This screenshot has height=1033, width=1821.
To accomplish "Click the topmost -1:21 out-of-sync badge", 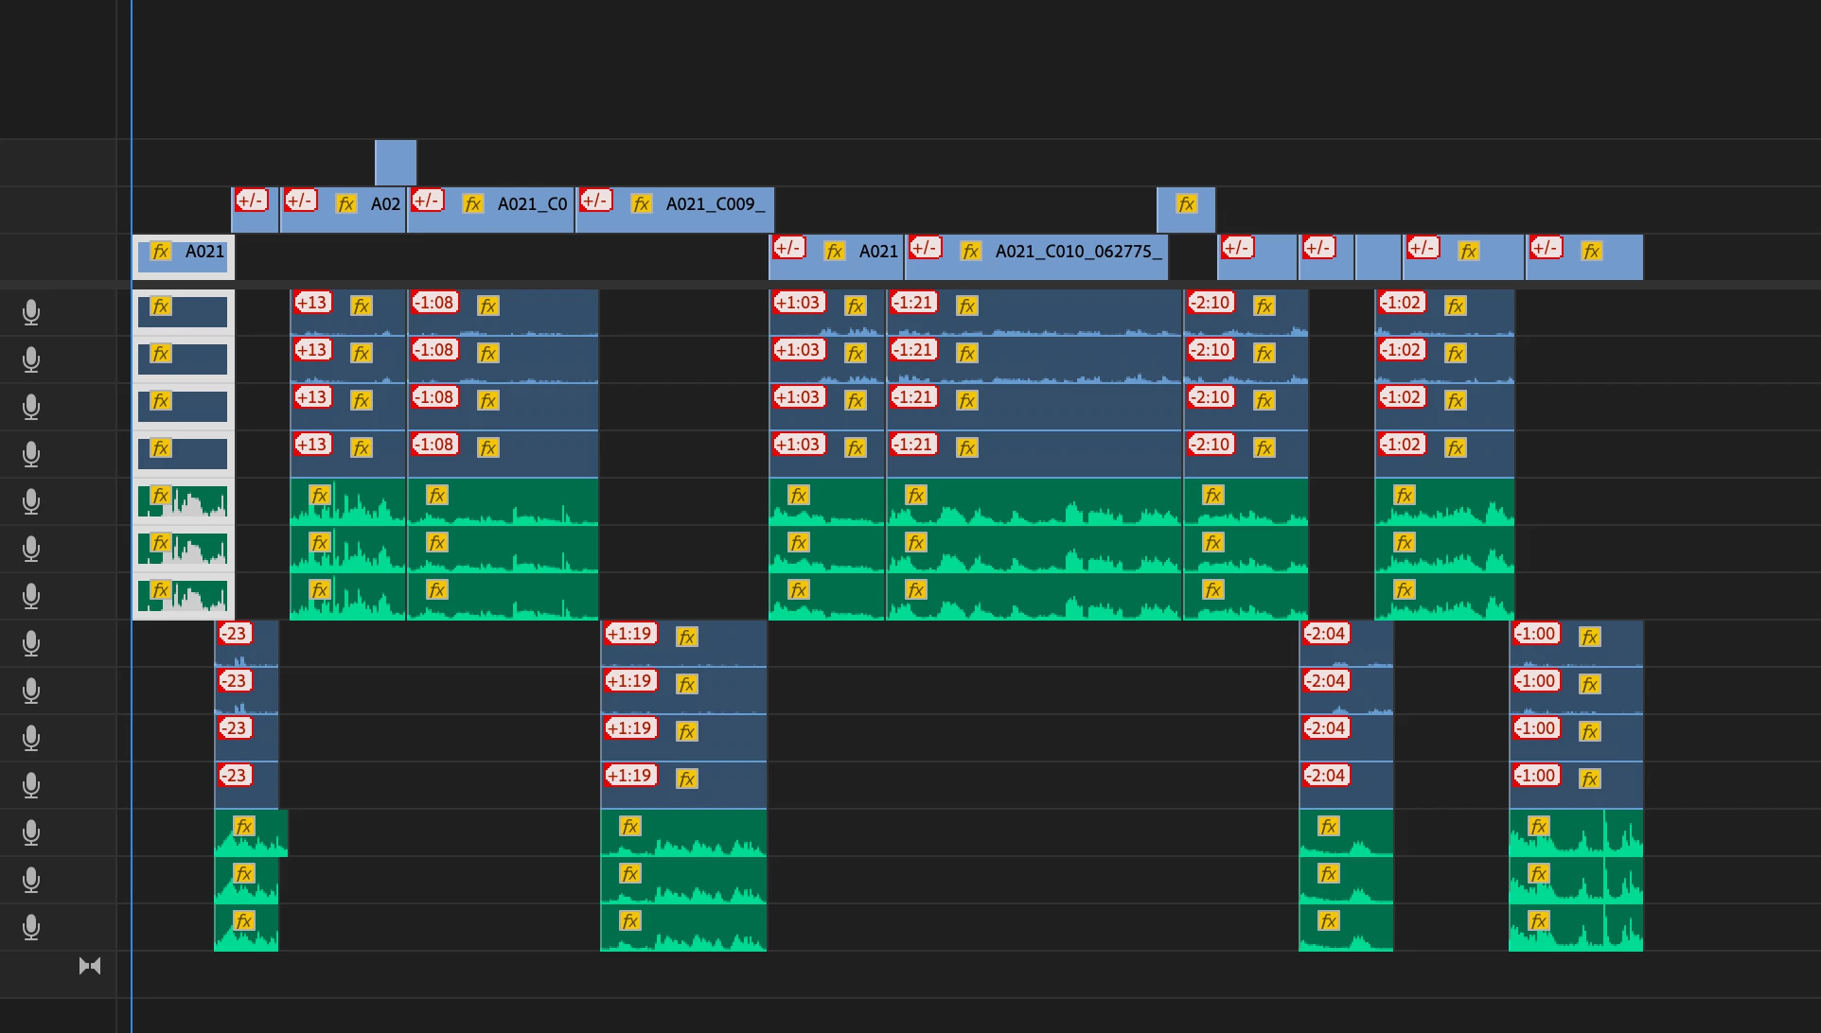I will pos(914,303).
